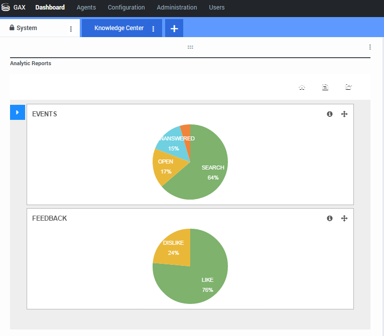Open the Knowledge Center tab options menu

153,29
